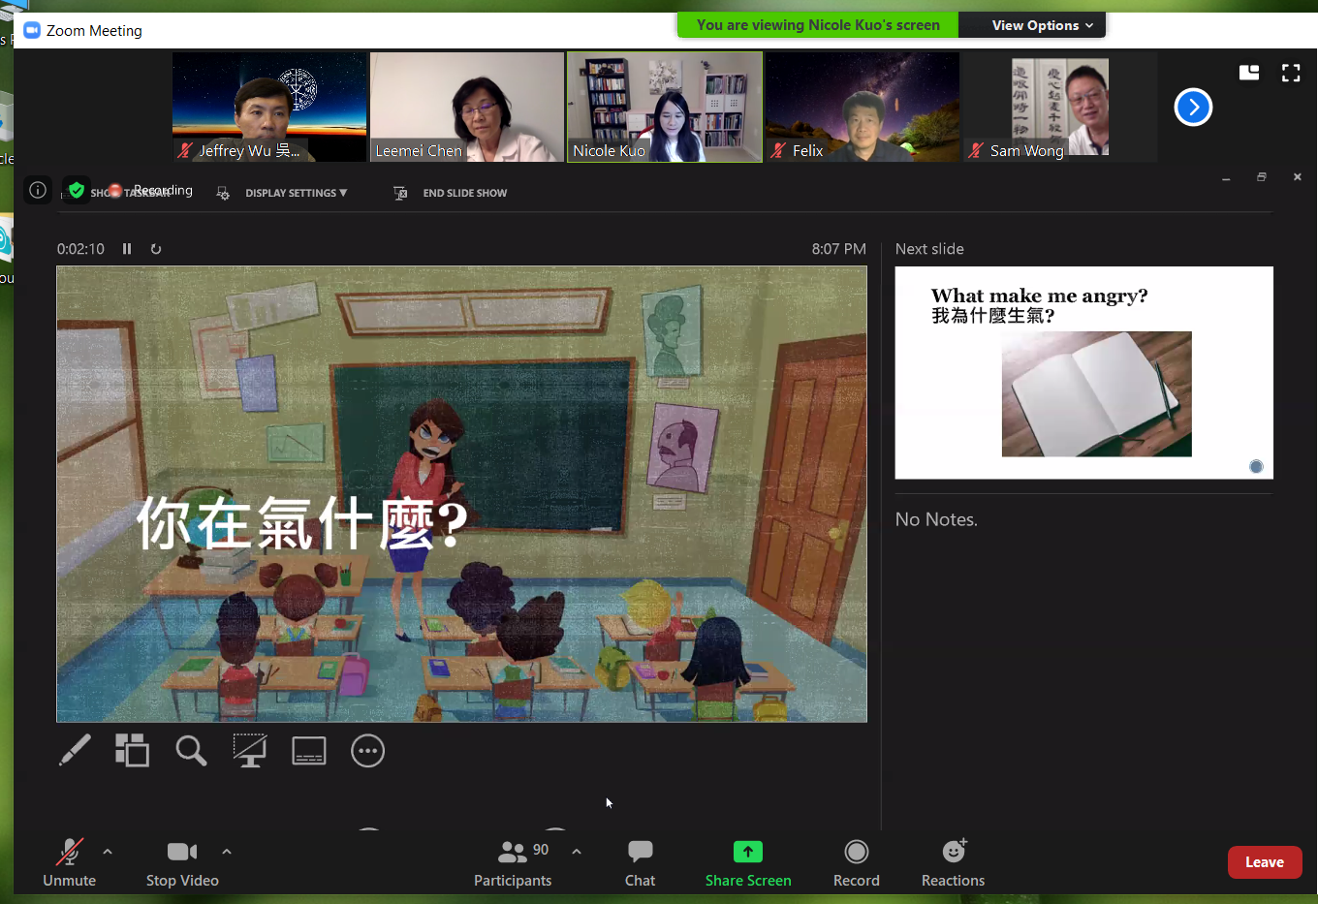Image resolution: width=1318 pixels, height=904 pixels.
Task: Restart the presentation timer
Action: click(x=156, y=249)
